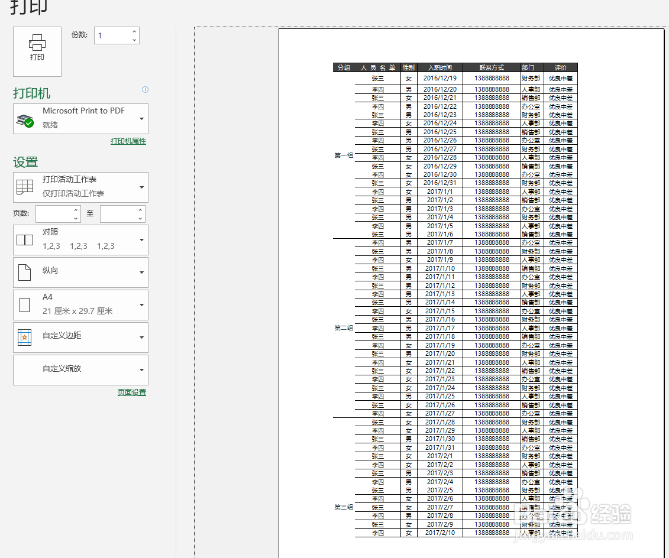669x558 pixels.
Task: Open the A4 paper size dropdown
Action: click(x=80, y=305)
